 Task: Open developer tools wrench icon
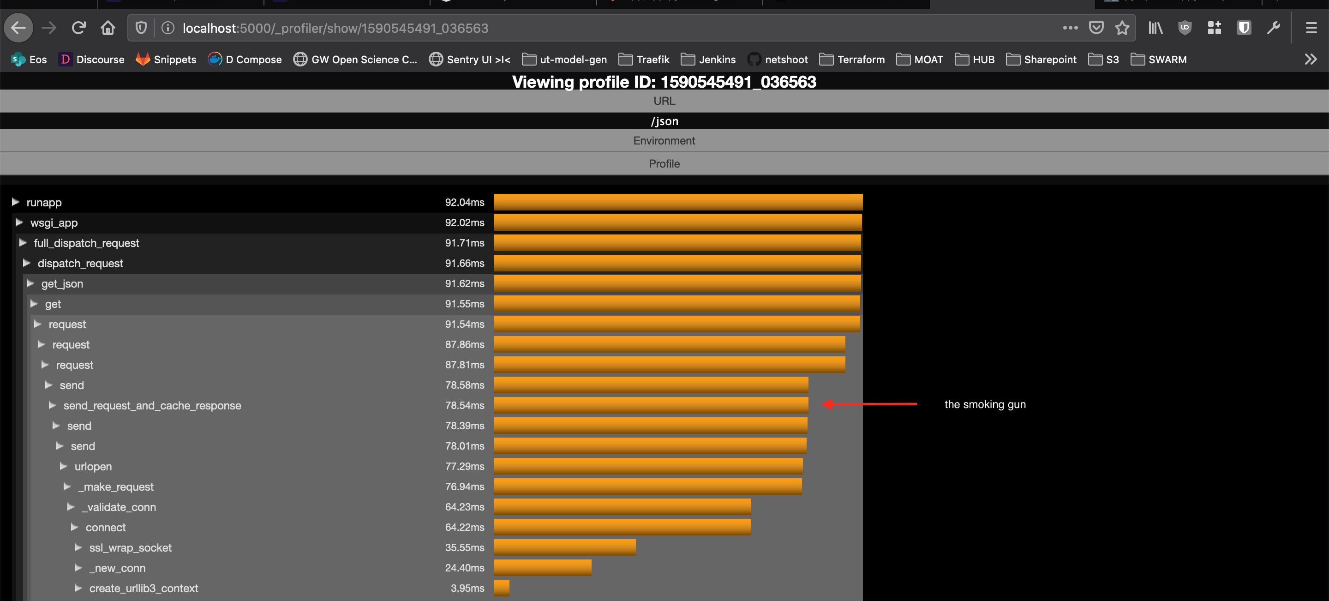1273,28
